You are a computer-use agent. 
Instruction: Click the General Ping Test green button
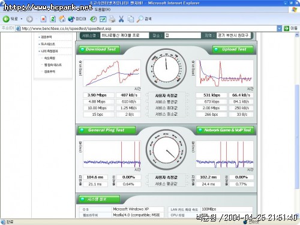(x=107, y=130)
